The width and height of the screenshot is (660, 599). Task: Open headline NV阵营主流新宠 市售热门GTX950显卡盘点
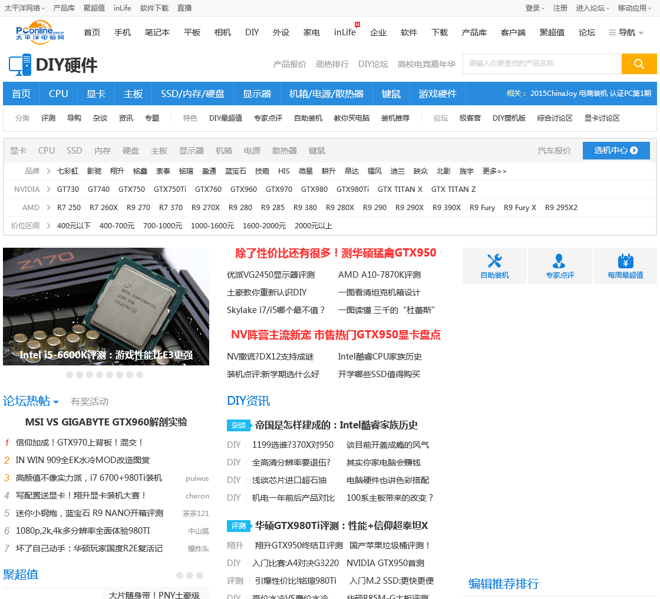tap(335, 335)
